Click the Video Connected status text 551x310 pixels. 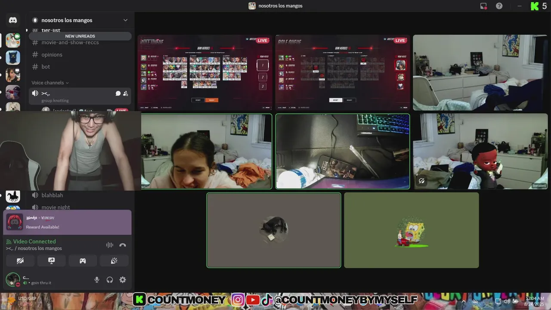[x=34, y=242]
